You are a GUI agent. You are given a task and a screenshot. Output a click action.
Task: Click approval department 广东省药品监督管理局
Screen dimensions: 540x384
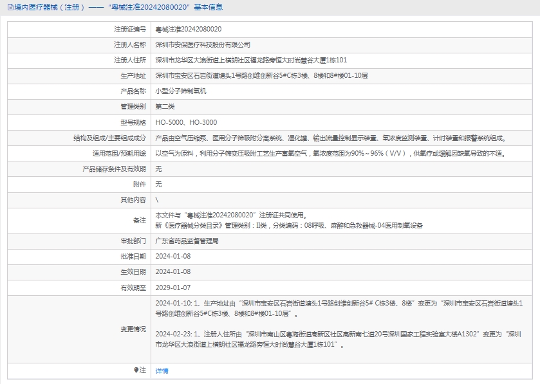[x=187, y=241]
